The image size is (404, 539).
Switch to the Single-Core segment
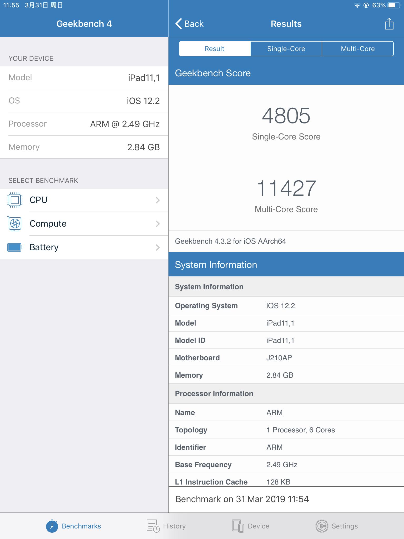(x=286, y=49)
